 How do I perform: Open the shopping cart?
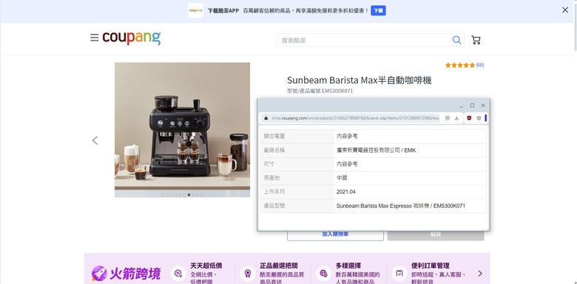476,40
